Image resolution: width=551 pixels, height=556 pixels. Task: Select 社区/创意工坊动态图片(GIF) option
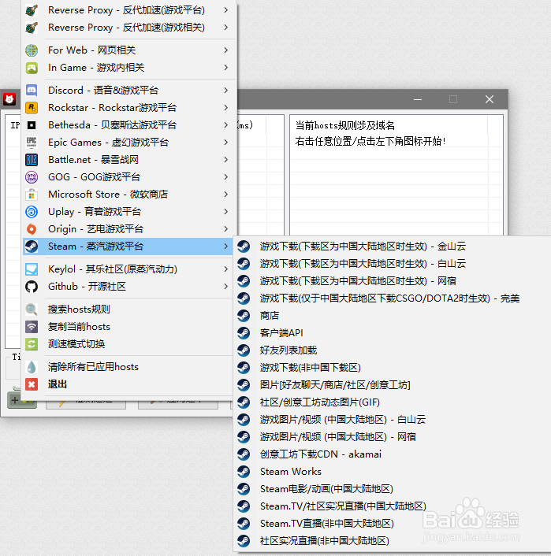coord(393,402)
